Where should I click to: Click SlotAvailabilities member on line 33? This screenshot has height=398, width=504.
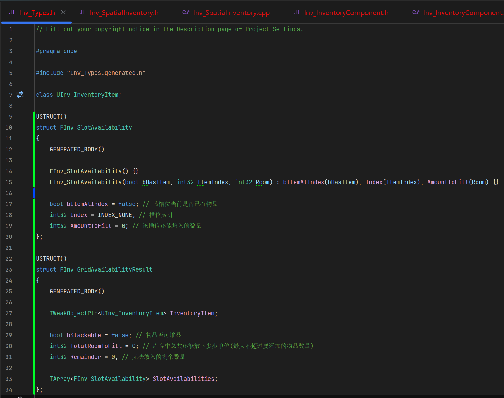point(183,379)
